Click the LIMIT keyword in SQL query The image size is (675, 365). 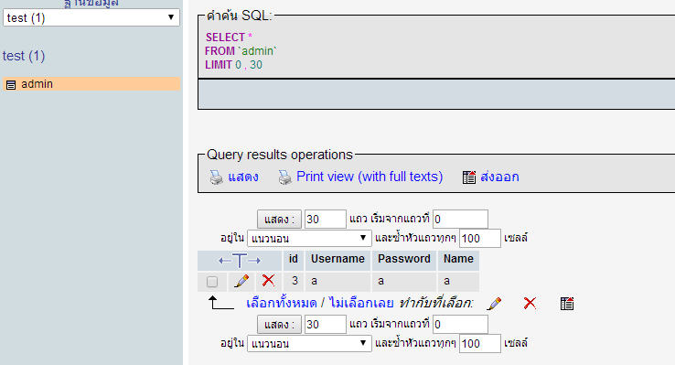pyautogui.click(x=219, y=65)
